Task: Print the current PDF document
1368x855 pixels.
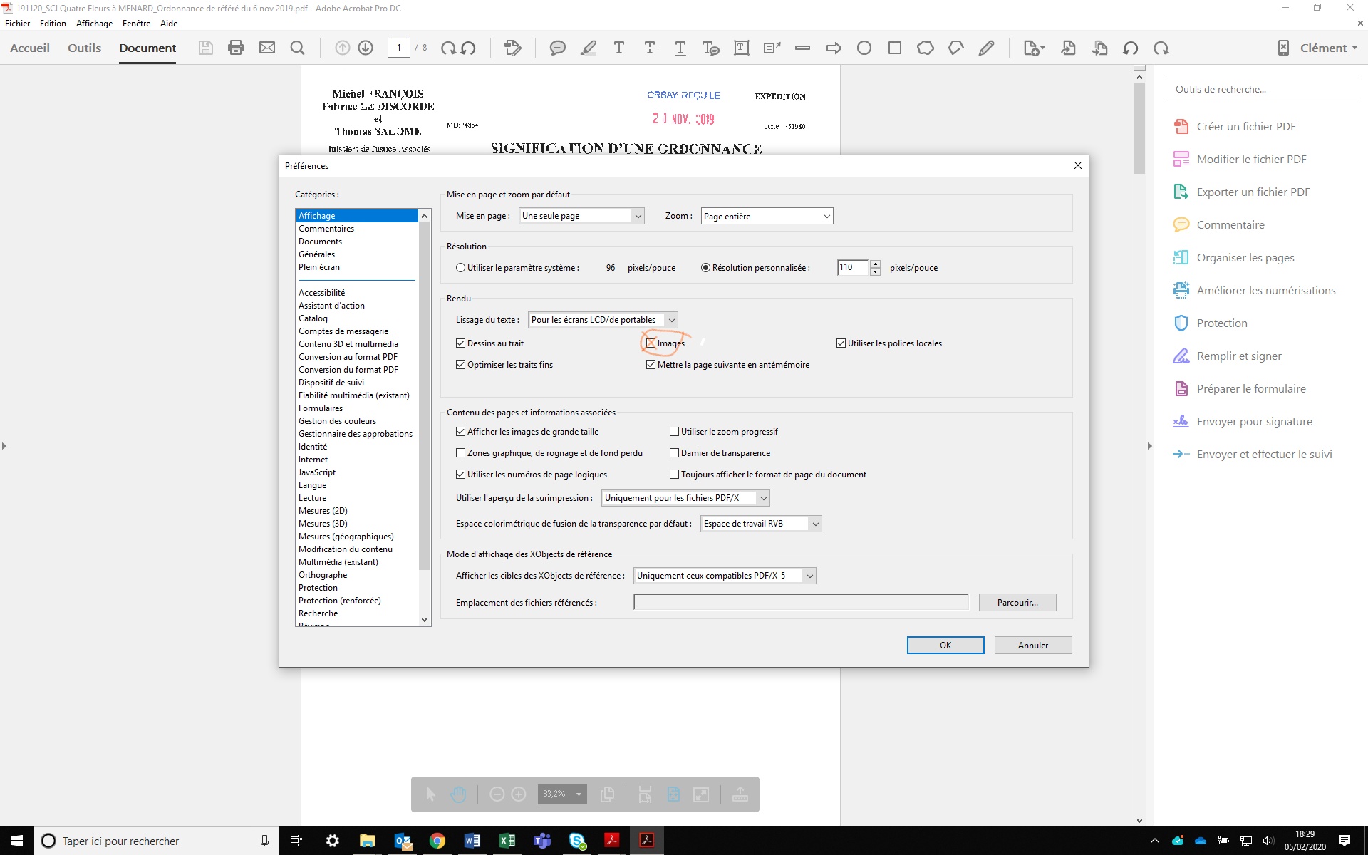Action: [x=236, y=48]
